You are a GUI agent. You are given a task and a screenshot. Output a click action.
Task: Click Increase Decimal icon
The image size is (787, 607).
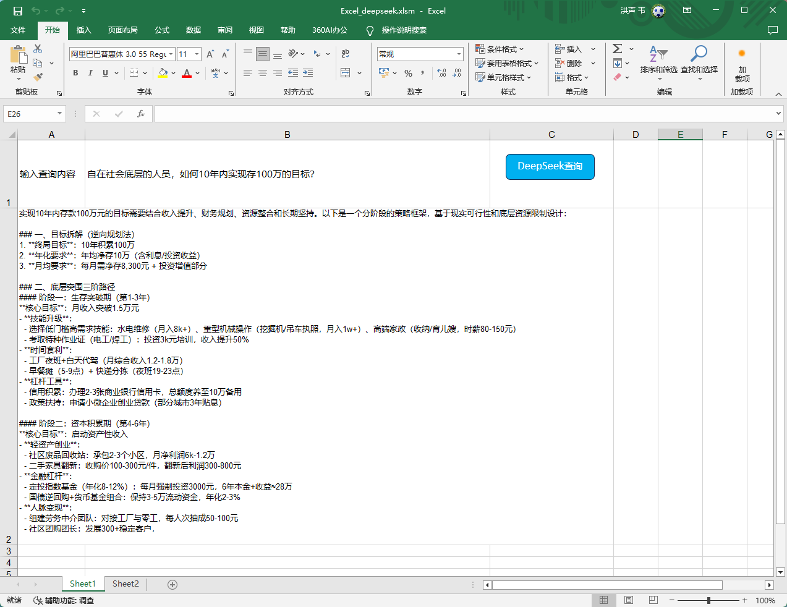pos(441,73)
